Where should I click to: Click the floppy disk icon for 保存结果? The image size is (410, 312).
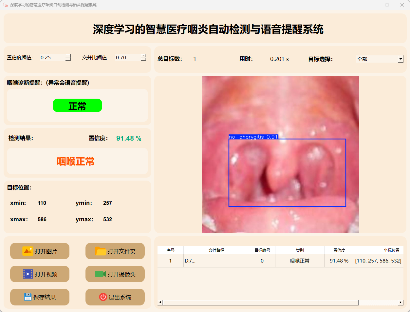click(x=28, y=297)
